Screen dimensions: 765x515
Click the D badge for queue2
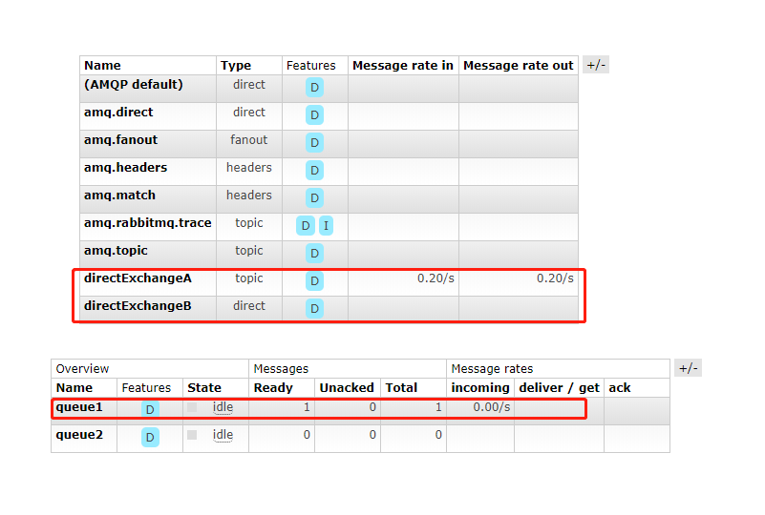click(150, 438)
